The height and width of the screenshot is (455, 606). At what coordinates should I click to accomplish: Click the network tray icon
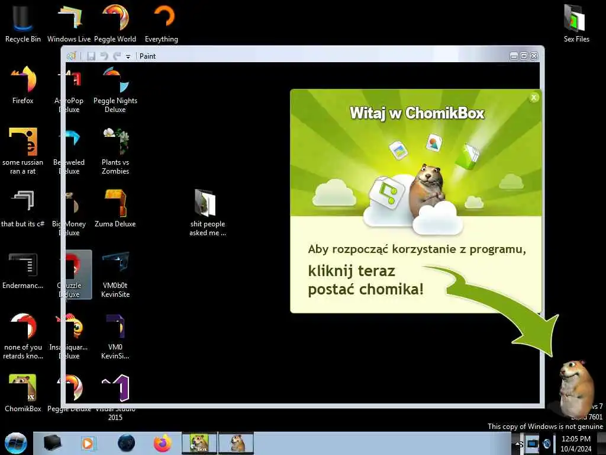point(532,443)
